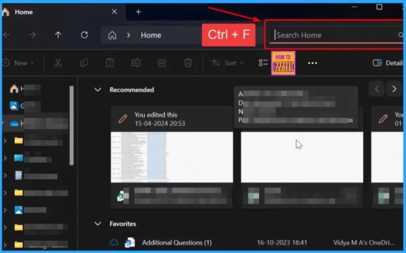
Task: Collapse the Recommended section
Action: pos(98,90)
